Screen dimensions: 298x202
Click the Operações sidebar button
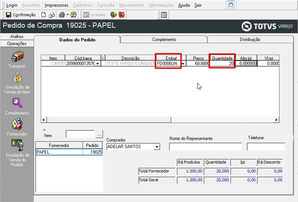[17, 43]
